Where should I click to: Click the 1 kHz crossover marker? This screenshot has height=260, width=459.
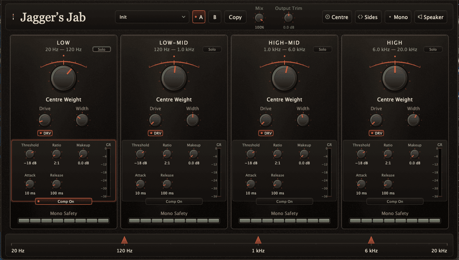pyautogui.click(x=258, y=240)
